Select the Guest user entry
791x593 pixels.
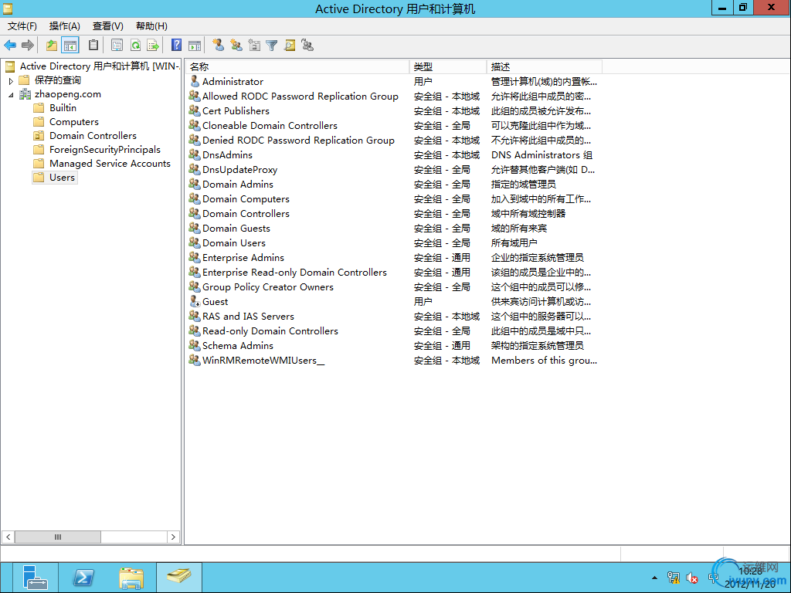(215, 302)
